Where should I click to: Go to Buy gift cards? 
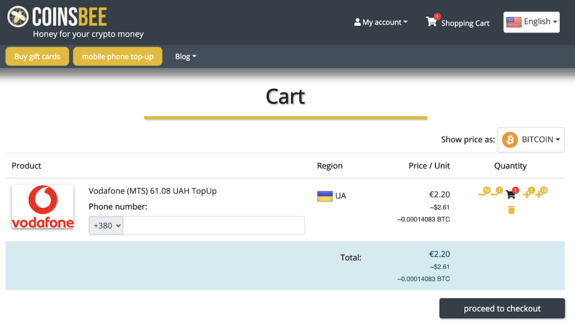pos(37,56)
